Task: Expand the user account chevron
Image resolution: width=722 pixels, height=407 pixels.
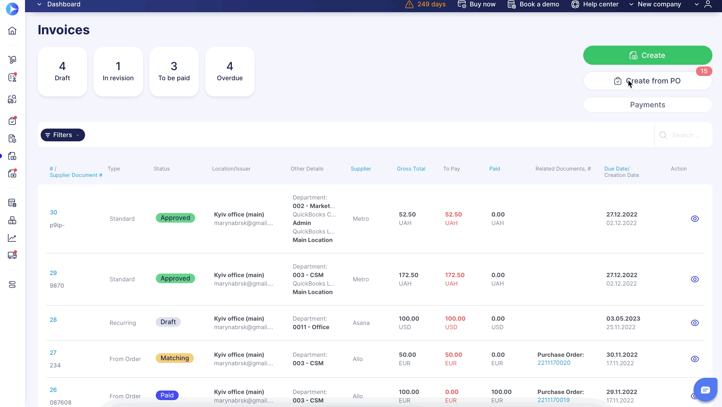Action: 696,4
